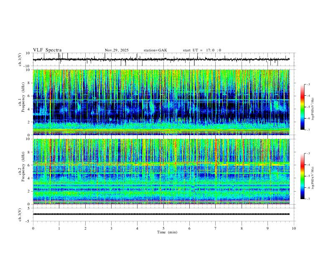Click the "start UT = 17:0 :0" text
This screenshot has height=256, width=331.
202,50
